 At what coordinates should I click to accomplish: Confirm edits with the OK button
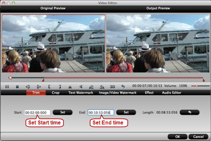[x=177, y=137]
